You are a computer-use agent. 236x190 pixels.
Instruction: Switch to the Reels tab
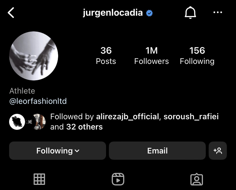pos(118,179)
